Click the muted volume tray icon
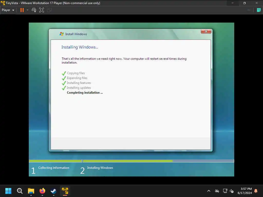Screen dimensions: 263x197 click(x=232, y=191)
